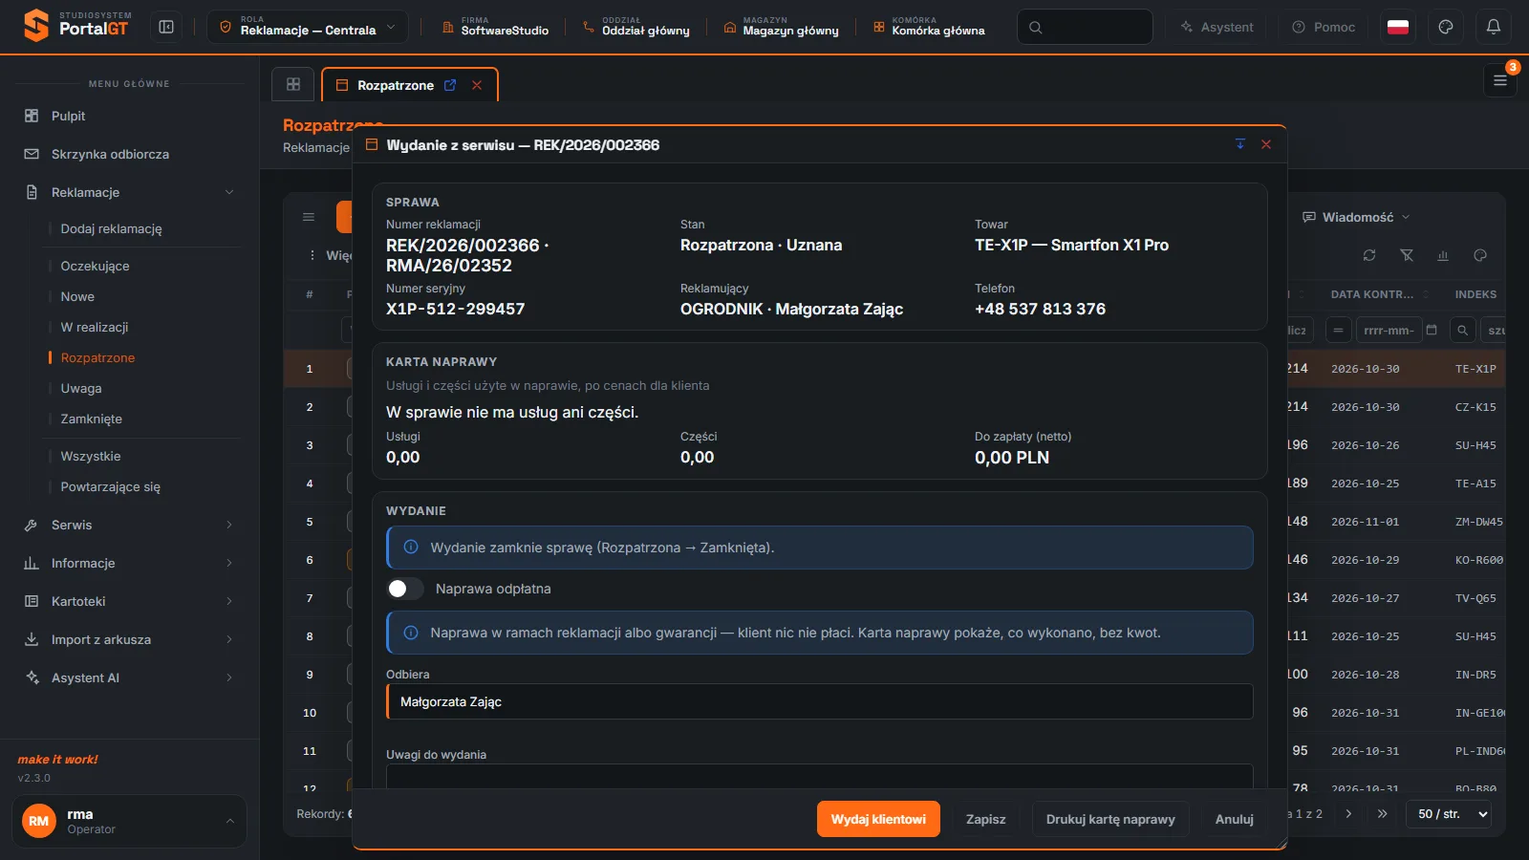Open the hamburger menu with badge 3

pyautogui.click(x=1500, y=80)
